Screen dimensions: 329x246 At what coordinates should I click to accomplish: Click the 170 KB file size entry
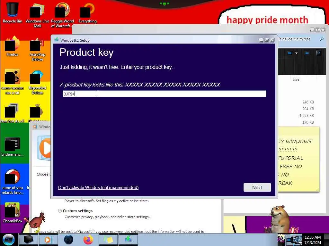tap(308, 122)
